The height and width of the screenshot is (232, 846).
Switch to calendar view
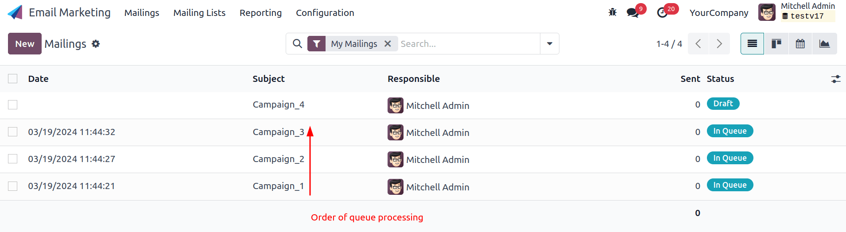click(800, 44)
